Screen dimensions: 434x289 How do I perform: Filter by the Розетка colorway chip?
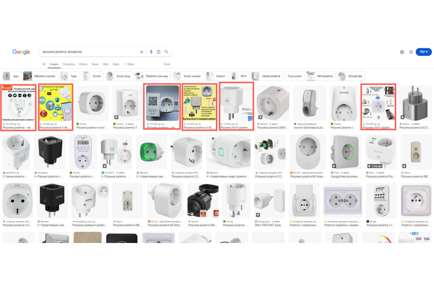(x=153, y=76)
